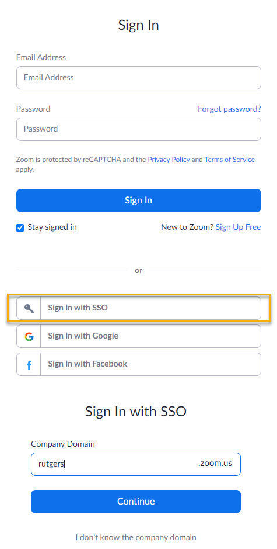The height and width of the screenshot is (549, 277).
Task: Focus the Password input field
Action: coord(139,129)
